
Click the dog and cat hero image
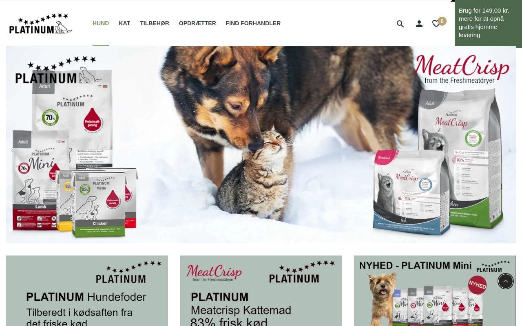click(261, 145)
